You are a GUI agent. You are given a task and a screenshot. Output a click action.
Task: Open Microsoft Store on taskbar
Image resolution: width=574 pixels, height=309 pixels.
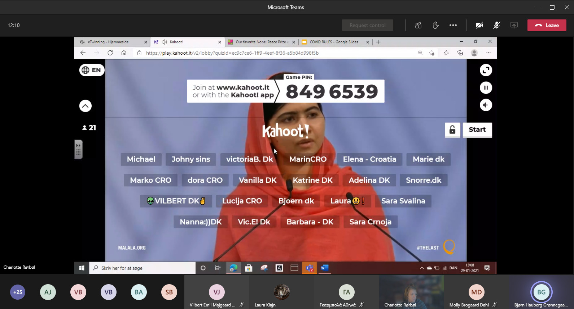(x=249, y=268)
